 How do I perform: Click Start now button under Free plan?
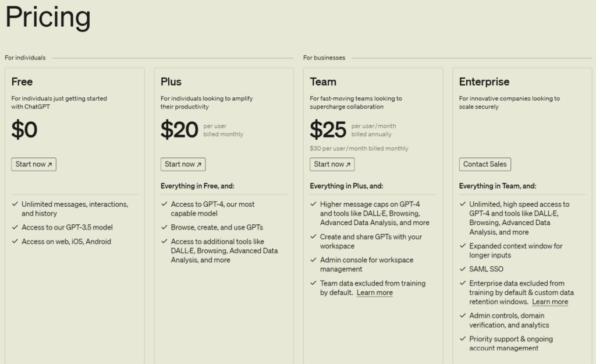click(34, 164)
